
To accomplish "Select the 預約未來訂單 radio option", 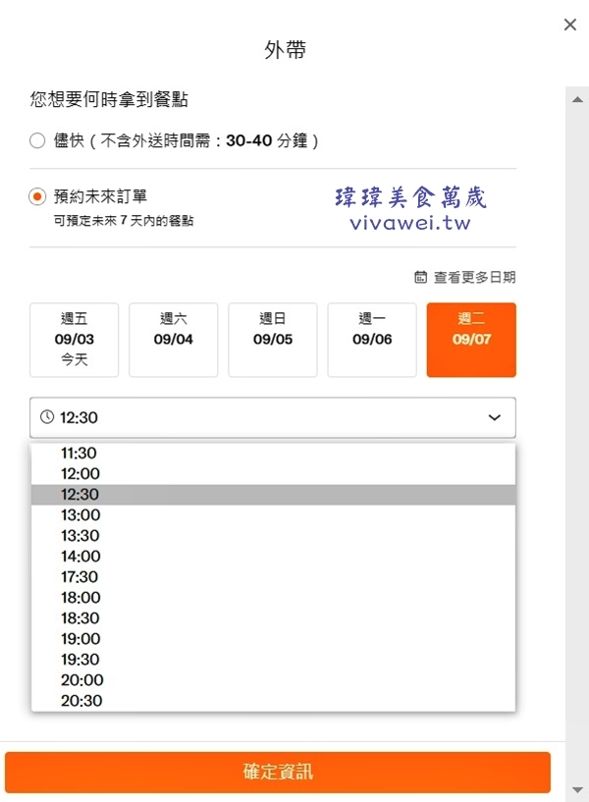I will click(x=38, y=197).
